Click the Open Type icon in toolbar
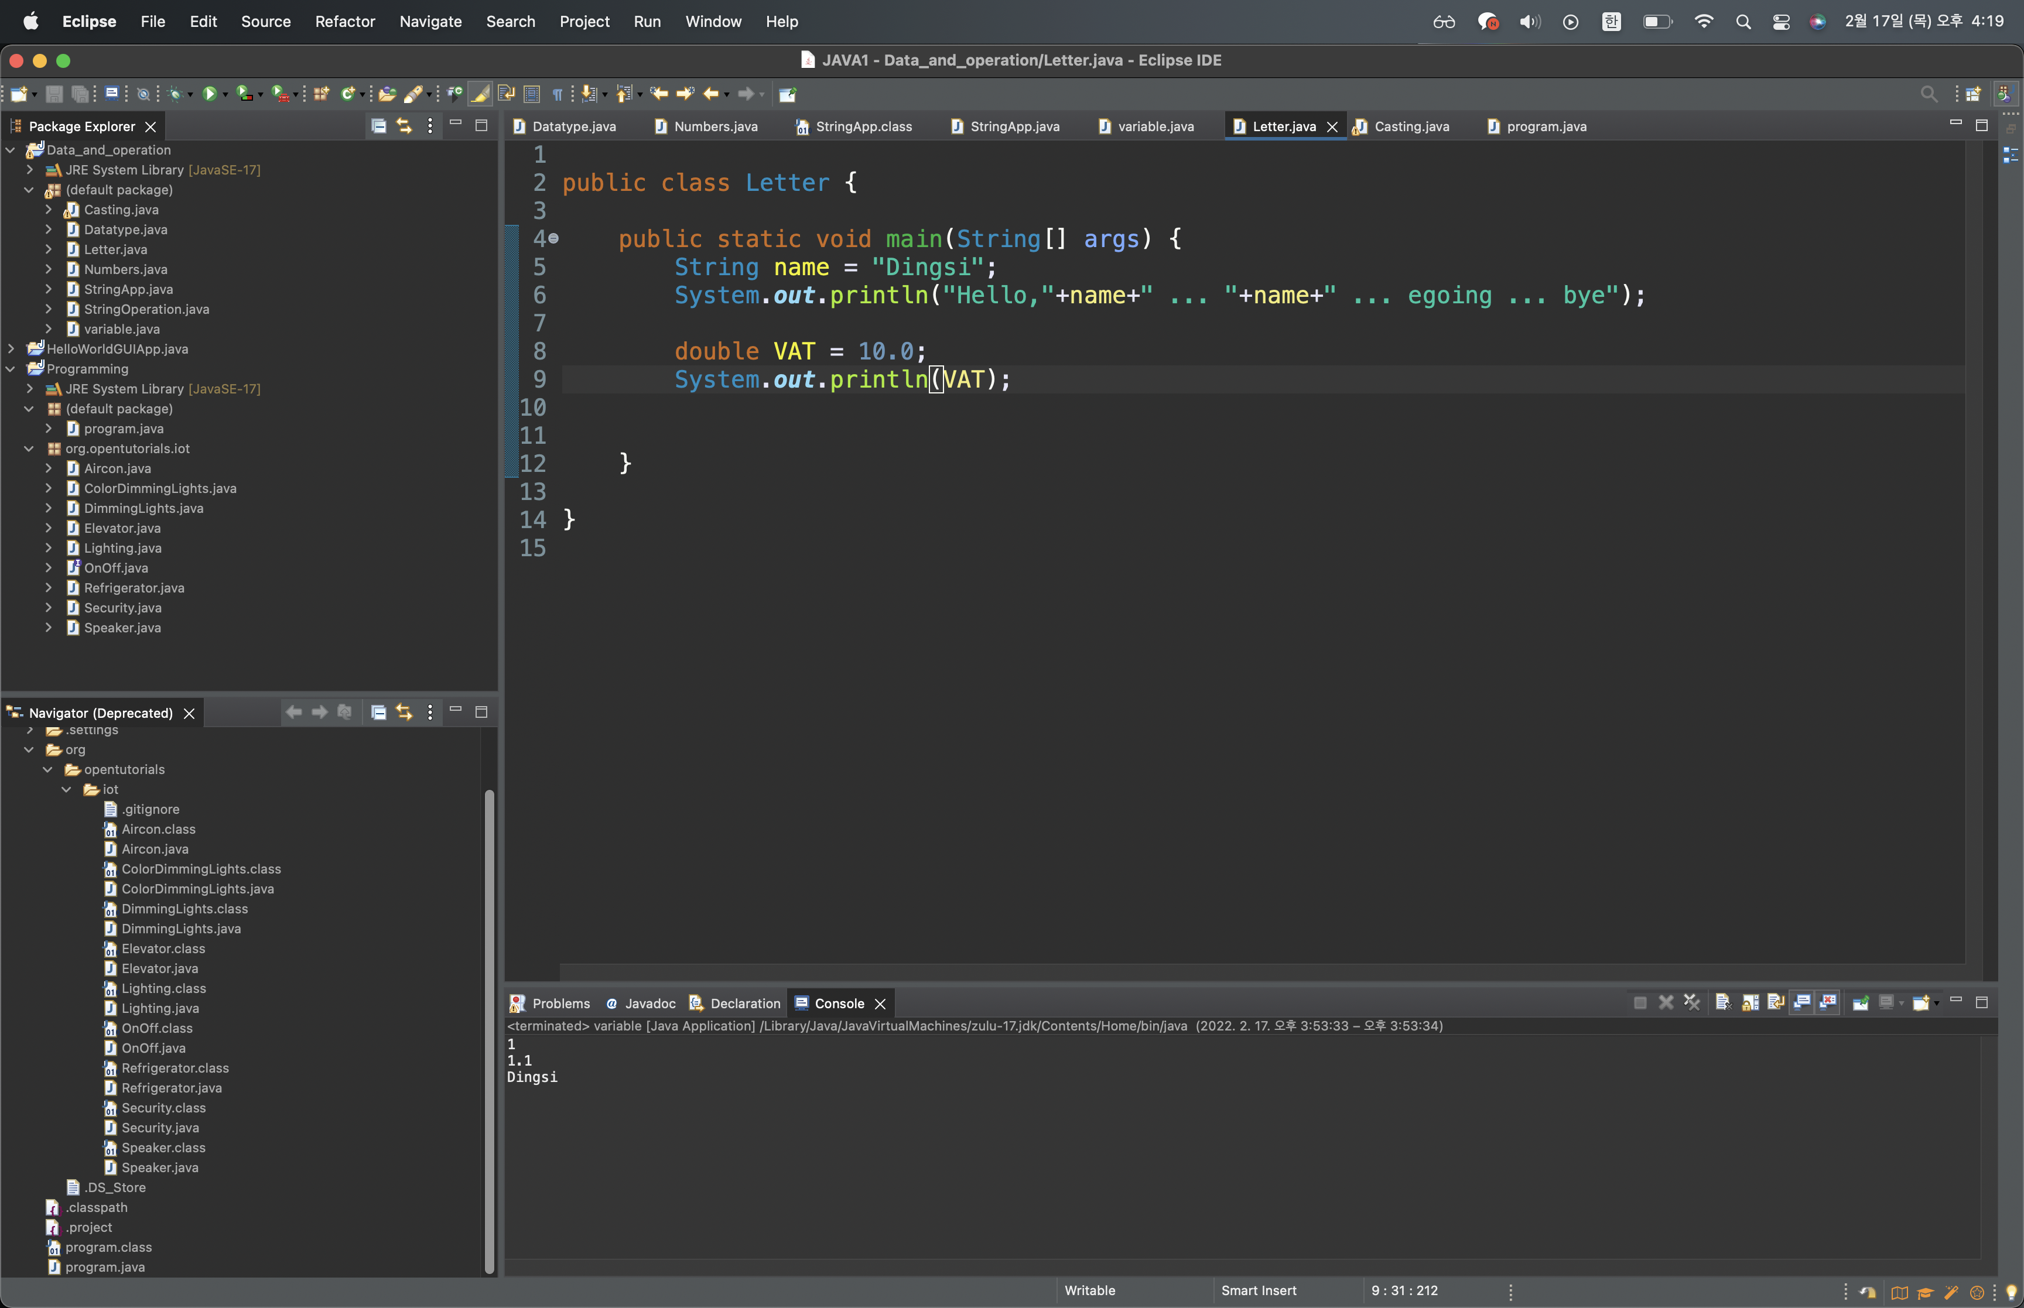Screen dimensions: 2024x1308 coord(387,94)
